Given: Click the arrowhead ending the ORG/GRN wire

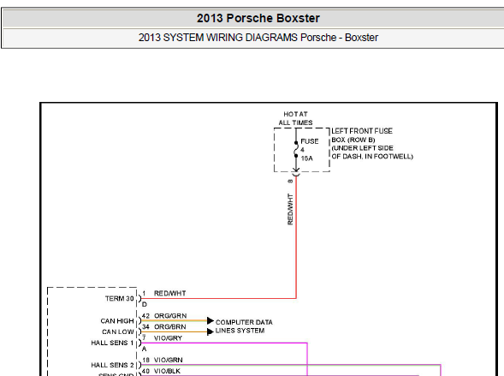Looking at the screenshot, I should [210, 320].
